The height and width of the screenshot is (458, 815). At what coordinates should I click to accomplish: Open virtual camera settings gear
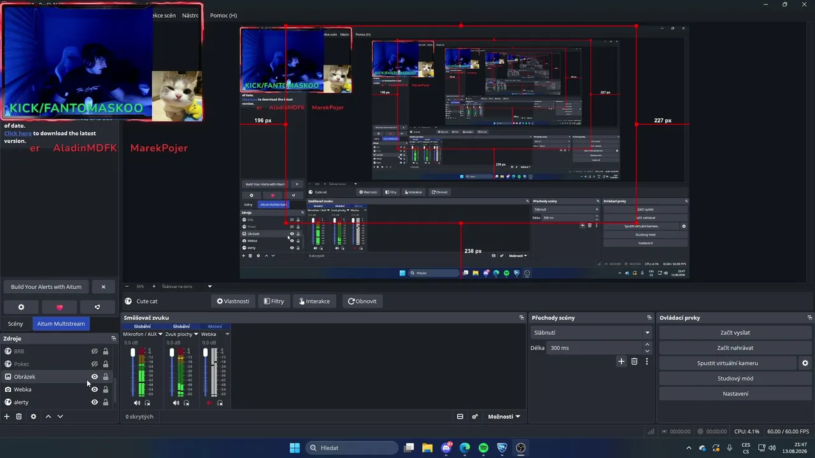(805, 363)
